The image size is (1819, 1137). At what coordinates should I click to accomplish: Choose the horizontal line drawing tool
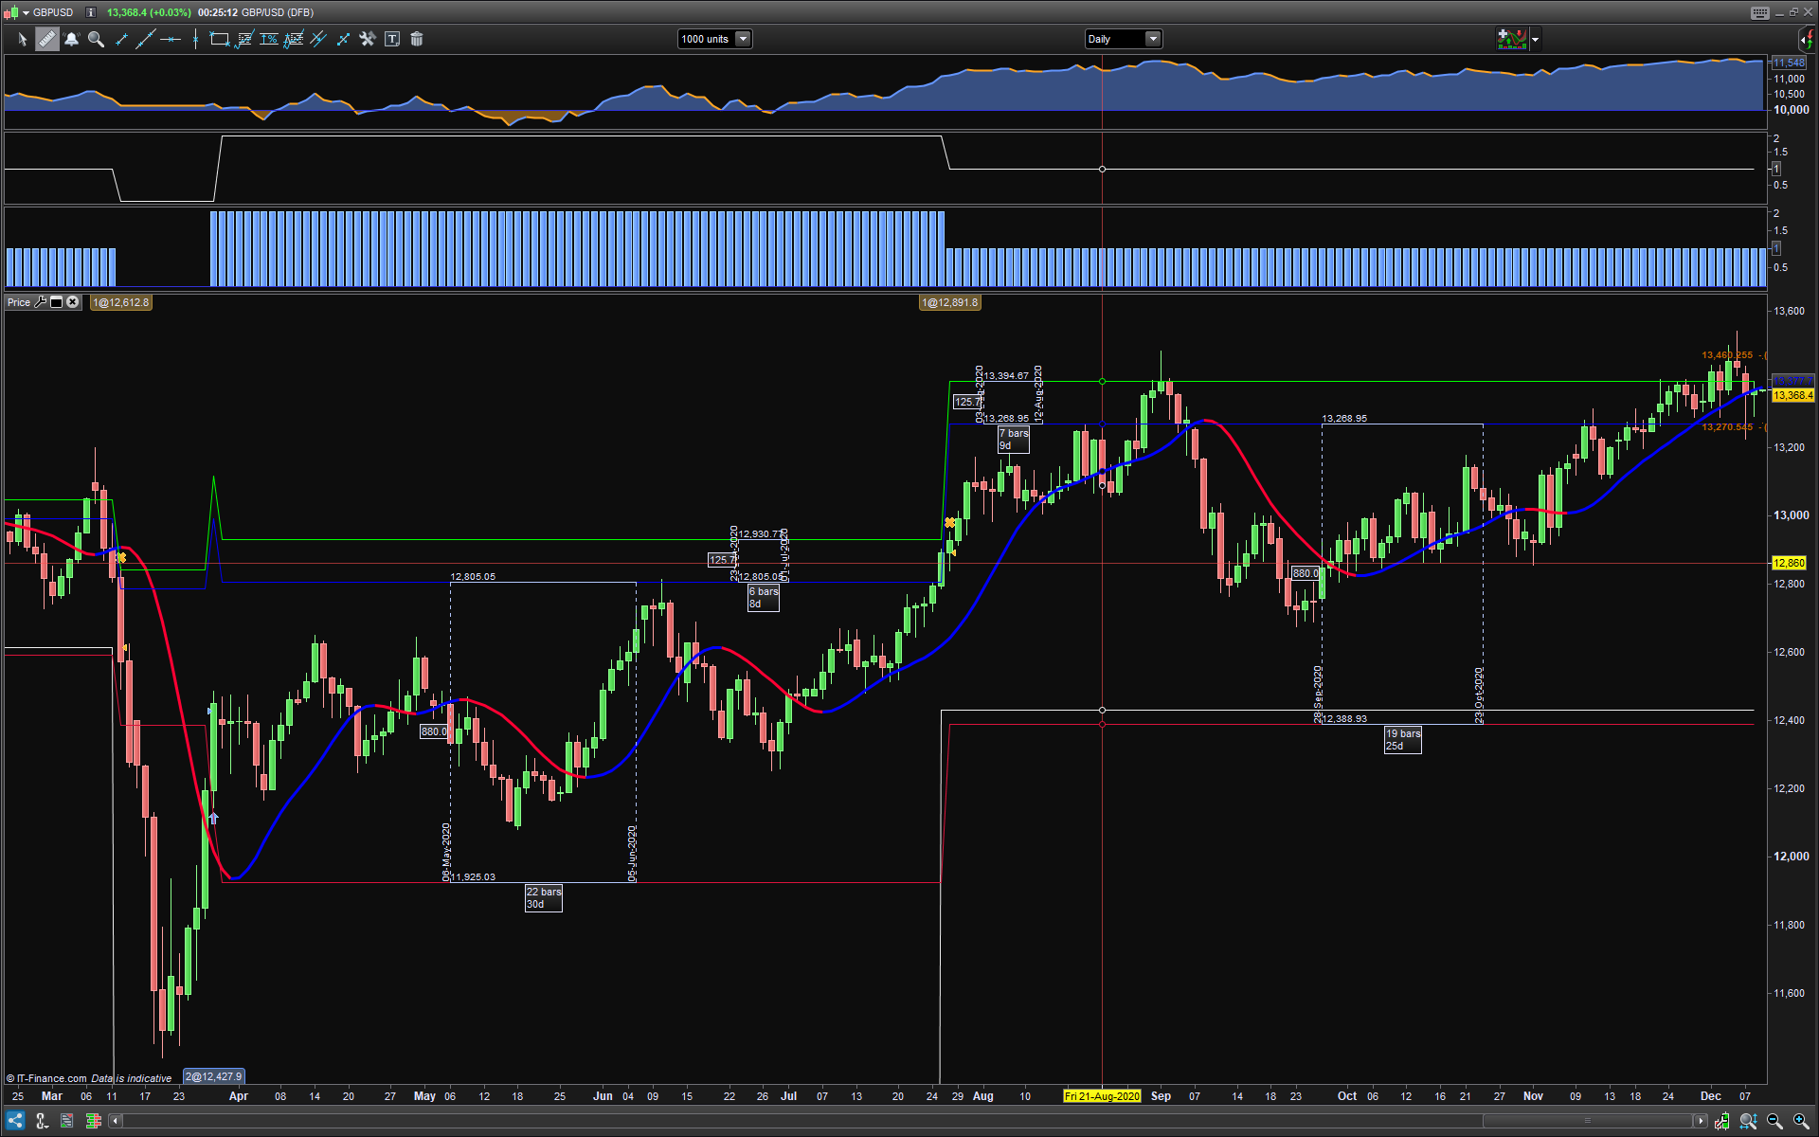pos(171,39)
